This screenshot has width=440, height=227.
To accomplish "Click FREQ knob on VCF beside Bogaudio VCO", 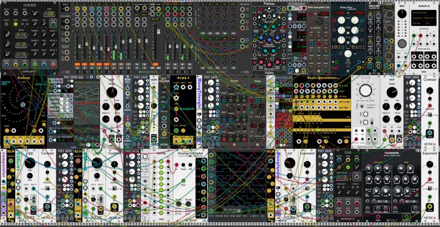I will 392,92.
